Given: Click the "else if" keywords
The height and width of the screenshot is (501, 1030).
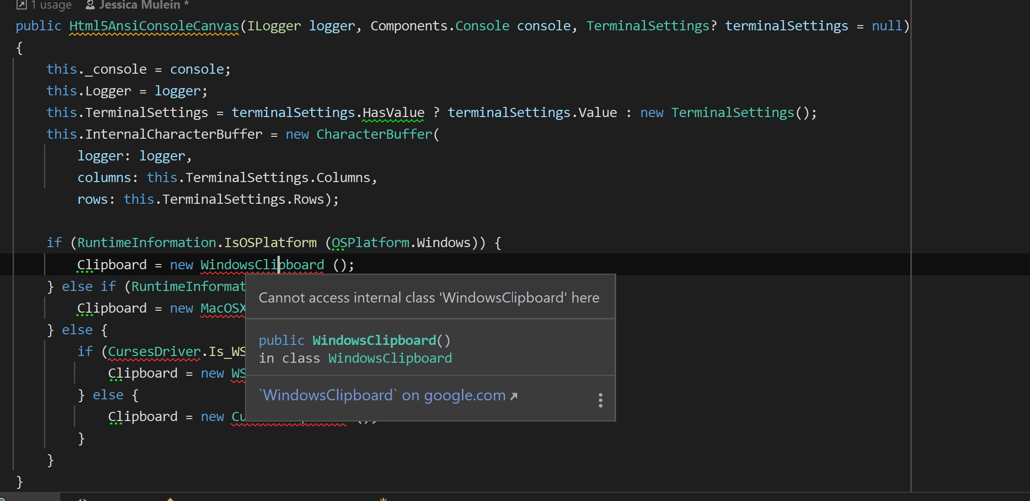Looking at the screenshot, I should (x=89, y=287).
